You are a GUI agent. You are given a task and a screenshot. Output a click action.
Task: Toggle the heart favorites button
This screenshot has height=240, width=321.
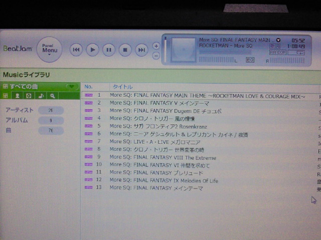click(72, 86)
